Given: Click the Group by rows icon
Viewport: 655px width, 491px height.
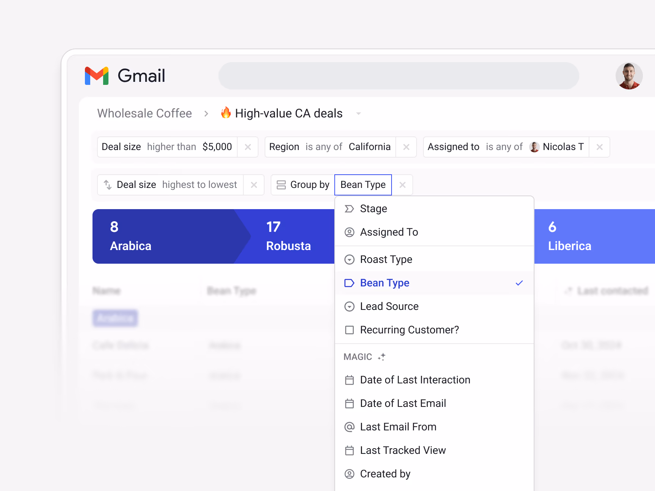Looking at the screenshot, I should pos(281,185).
